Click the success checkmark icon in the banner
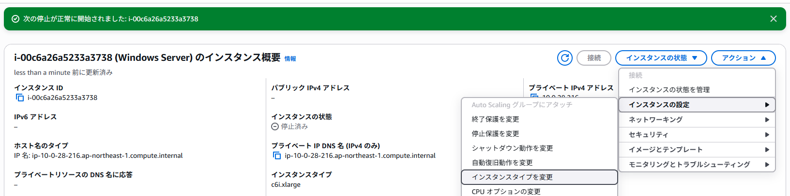The height and width of the screenshot is (196, 790). [15, 19]
